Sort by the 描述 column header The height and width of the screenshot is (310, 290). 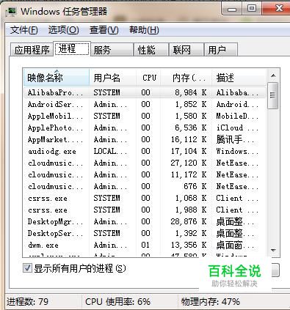point(239,78)
